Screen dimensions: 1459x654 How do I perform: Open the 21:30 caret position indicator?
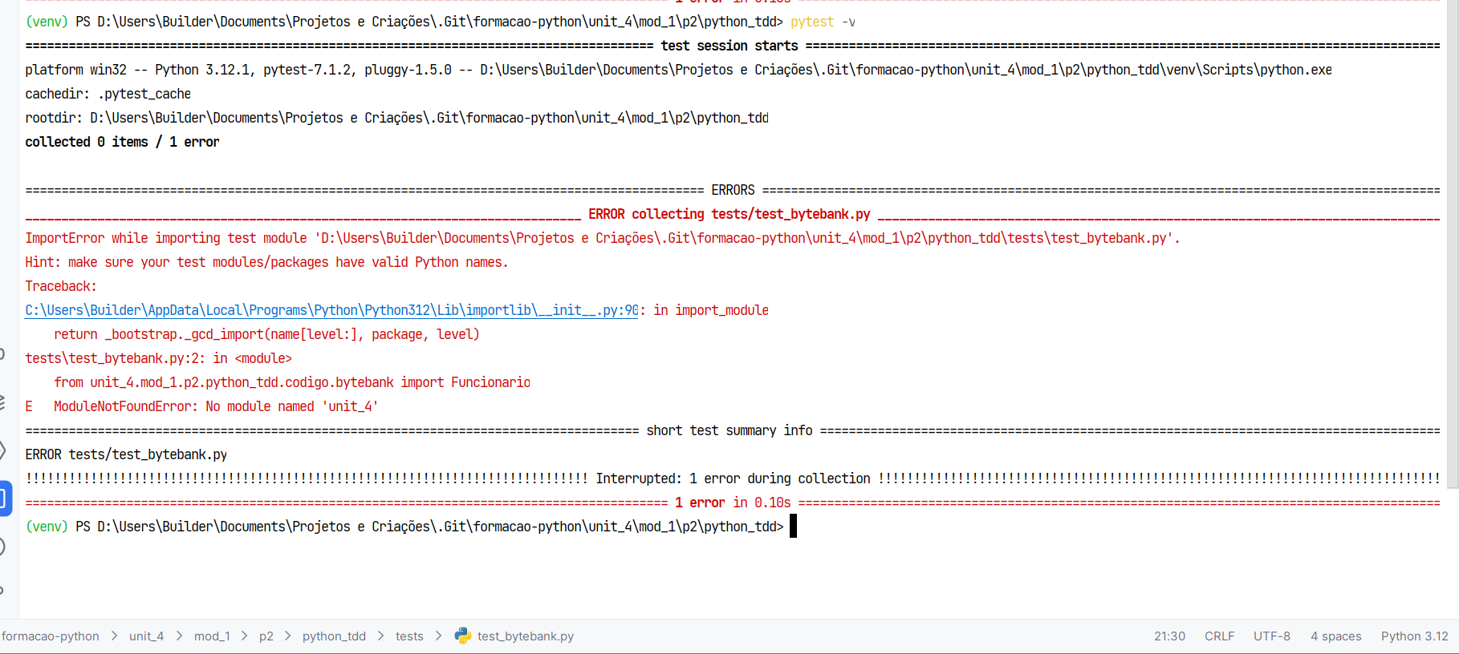tap(1169, 636)
